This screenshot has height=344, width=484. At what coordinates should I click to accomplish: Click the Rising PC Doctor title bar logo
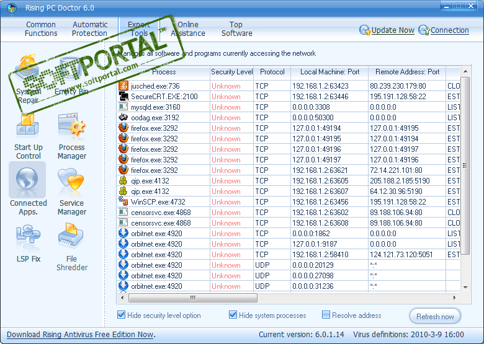coord(12,7)
